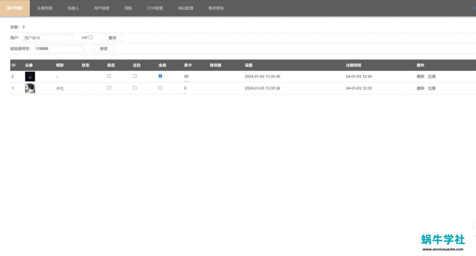Open the 修改密码 tab

tap(216, 8)
